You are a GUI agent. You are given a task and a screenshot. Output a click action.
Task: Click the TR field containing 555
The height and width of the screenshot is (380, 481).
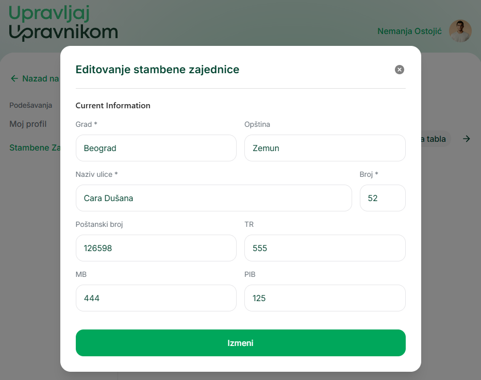(x=324, y=248)
